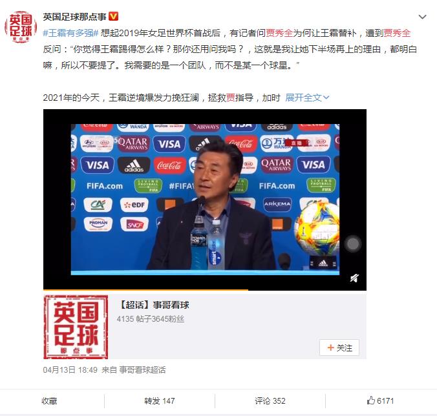Open the #王霜有多强# hashtag topic
The image size is (437, 416).
pyautogui.click(x=70, y=33)
